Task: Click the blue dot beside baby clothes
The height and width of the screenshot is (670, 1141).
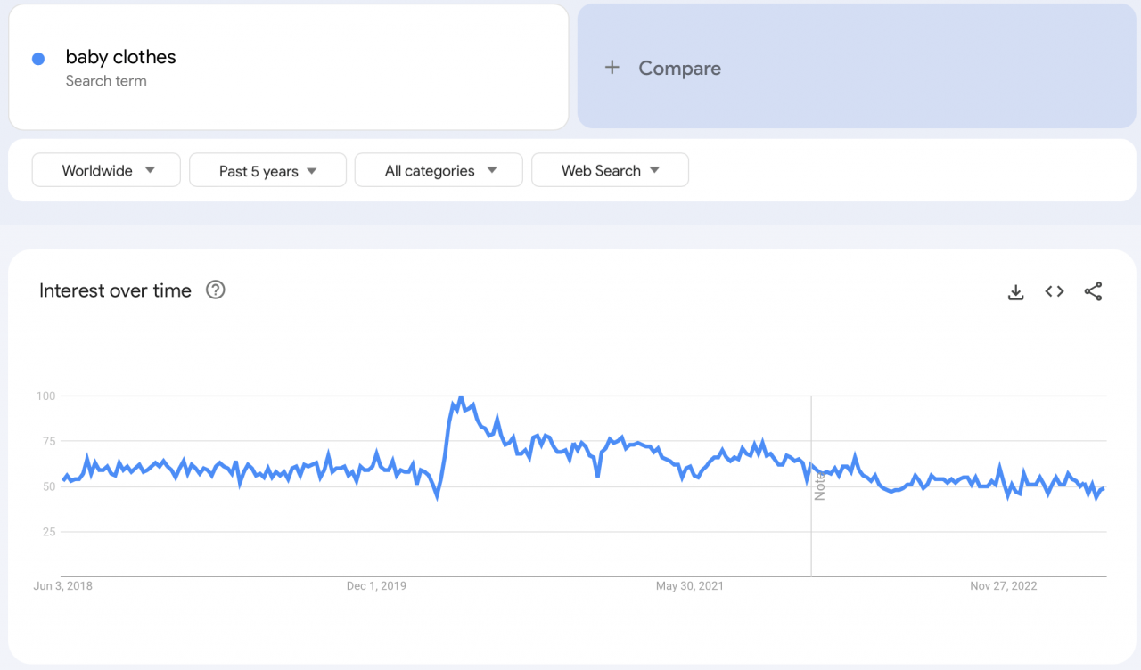Action: 38,59
